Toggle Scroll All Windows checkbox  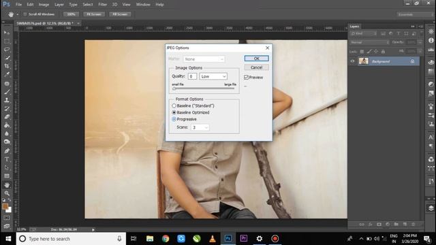tap(25, 14)
